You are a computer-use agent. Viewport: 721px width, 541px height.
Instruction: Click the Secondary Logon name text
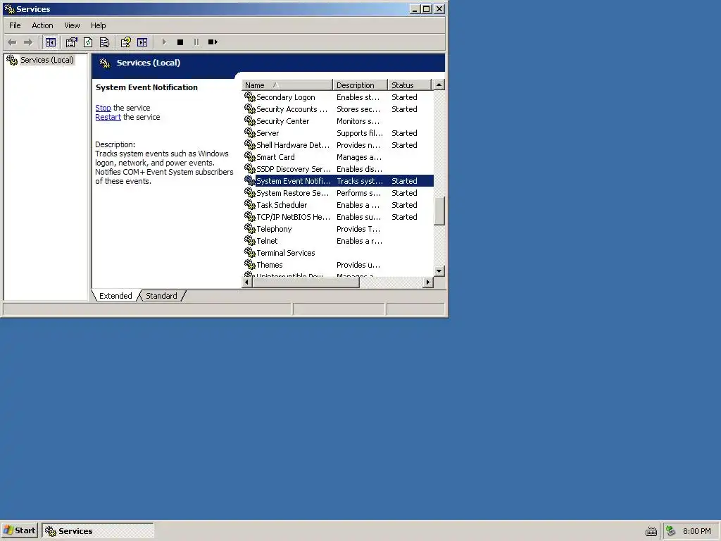(286, 97)
